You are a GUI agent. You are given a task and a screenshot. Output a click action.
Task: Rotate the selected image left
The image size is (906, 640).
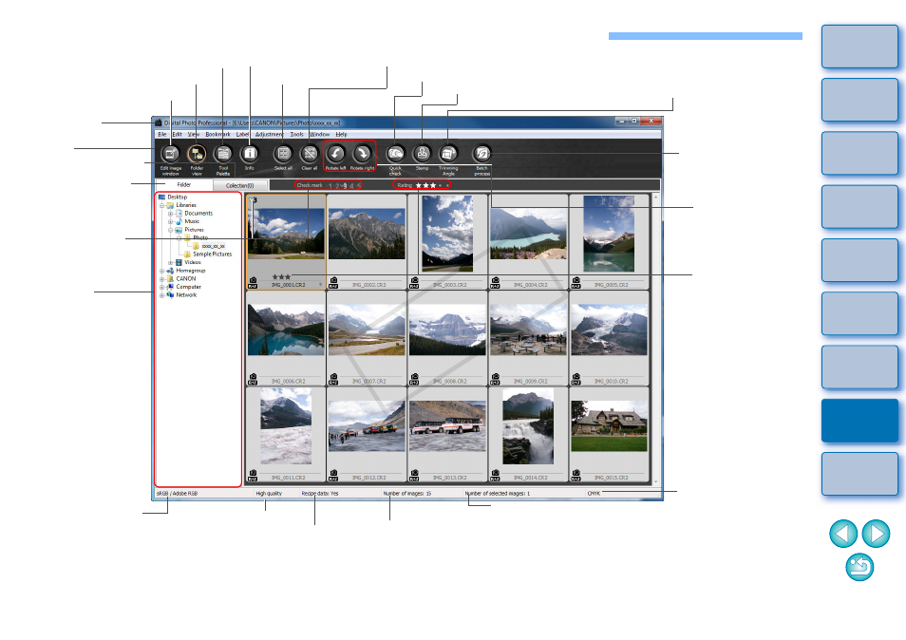click(x=335, y=154)
